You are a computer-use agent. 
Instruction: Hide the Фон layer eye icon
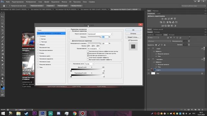click(149, 73)
